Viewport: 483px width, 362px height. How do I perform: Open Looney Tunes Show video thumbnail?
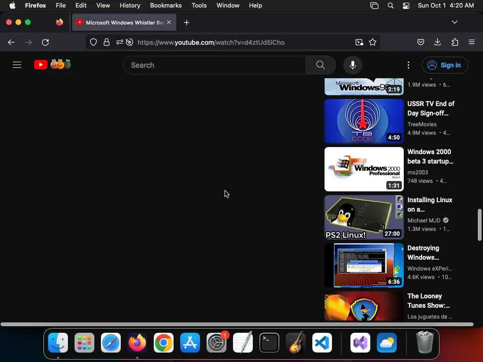(364, 306)
